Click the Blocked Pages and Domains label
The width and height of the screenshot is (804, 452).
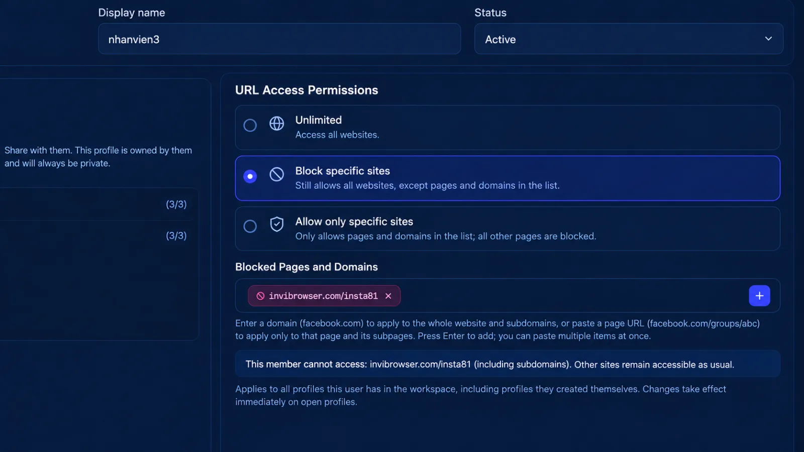(307, 267)
